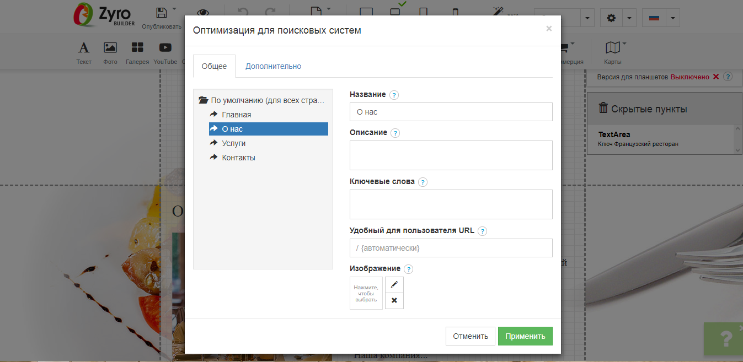Screen dimensions: 743x362
Task: Click the Применить button
Action: click(525, 336)
